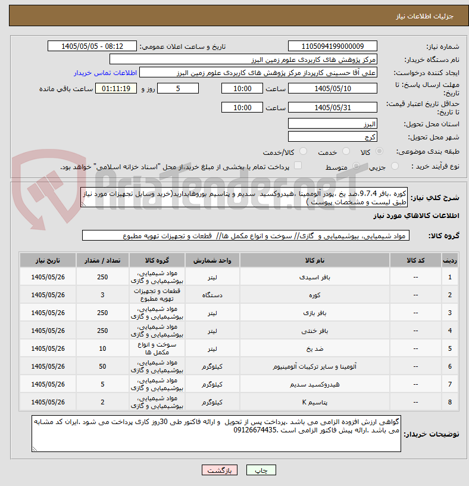
Task: Click the تاریخ نیاز column header
Action: tap(48, 260)
